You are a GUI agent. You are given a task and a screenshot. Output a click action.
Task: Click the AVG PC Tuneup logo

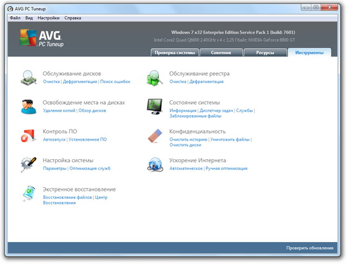42,38
